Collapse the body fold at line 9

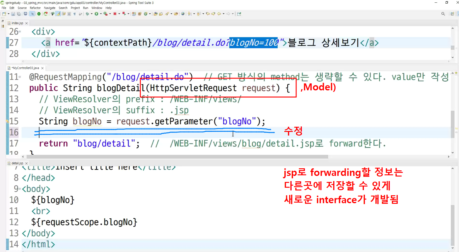click(x=20, y=189)
